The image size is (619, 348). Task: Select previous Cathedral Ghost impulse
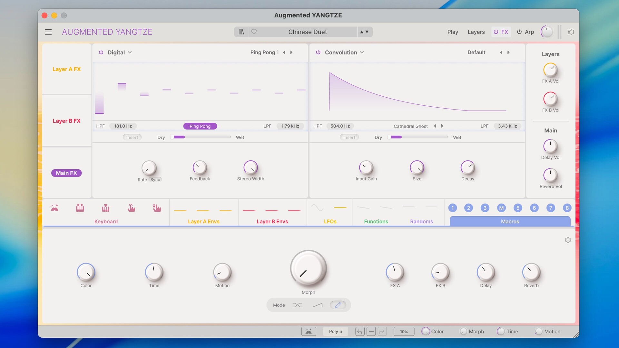[x=435, y=126]
